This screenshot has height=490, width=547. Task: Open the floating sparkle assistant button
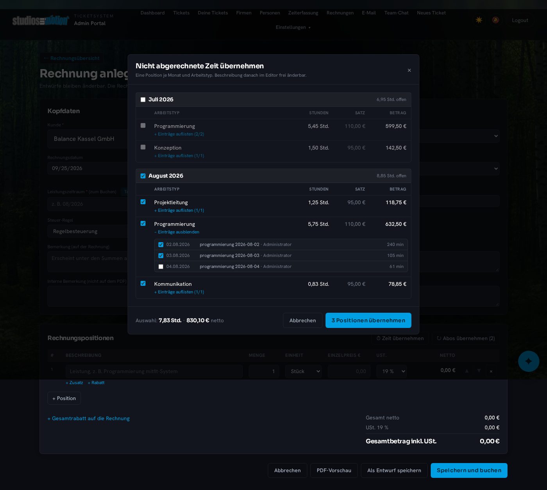click(x=529, y=361)
